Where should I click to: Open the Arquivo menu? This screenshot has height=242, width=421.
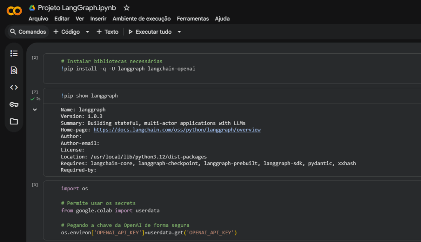coord(38,18)
